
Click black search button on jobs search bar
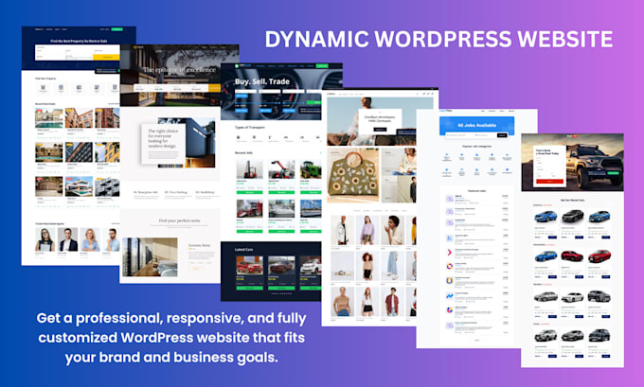tap(502, 135)
